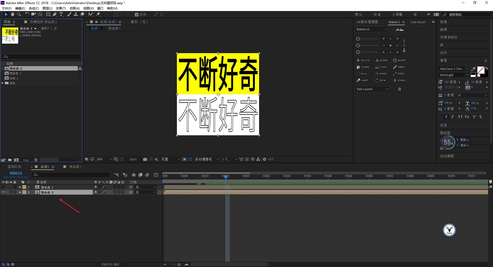Image resolution: width=493 pixels, height=267 pixels.
Task: Switch to the Motion 2 tab
Action: point(395,22)
